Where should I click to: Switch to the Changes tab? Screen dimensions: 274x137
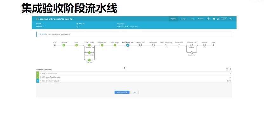183,19
